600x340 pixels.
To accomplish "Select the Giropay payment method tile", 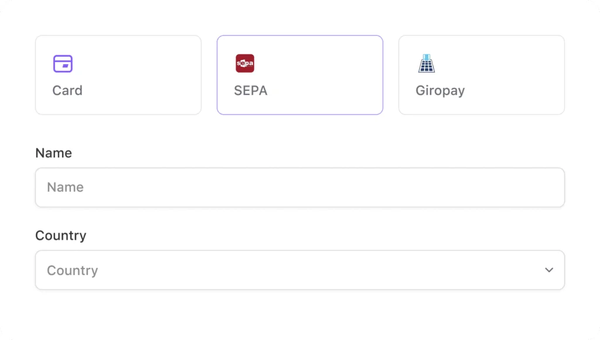I will [482, 75].
